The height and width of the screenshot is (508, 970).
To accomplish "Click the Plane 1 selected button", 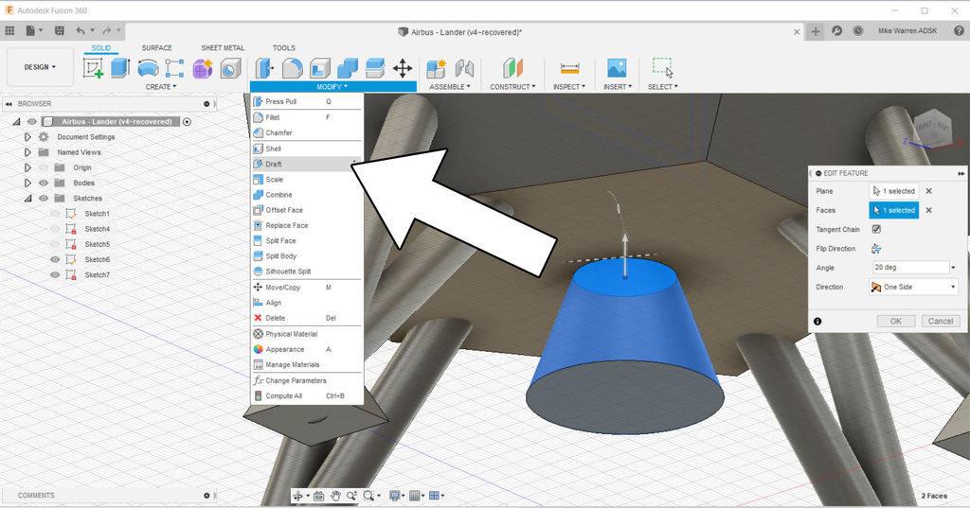I will tap(894, 191).
